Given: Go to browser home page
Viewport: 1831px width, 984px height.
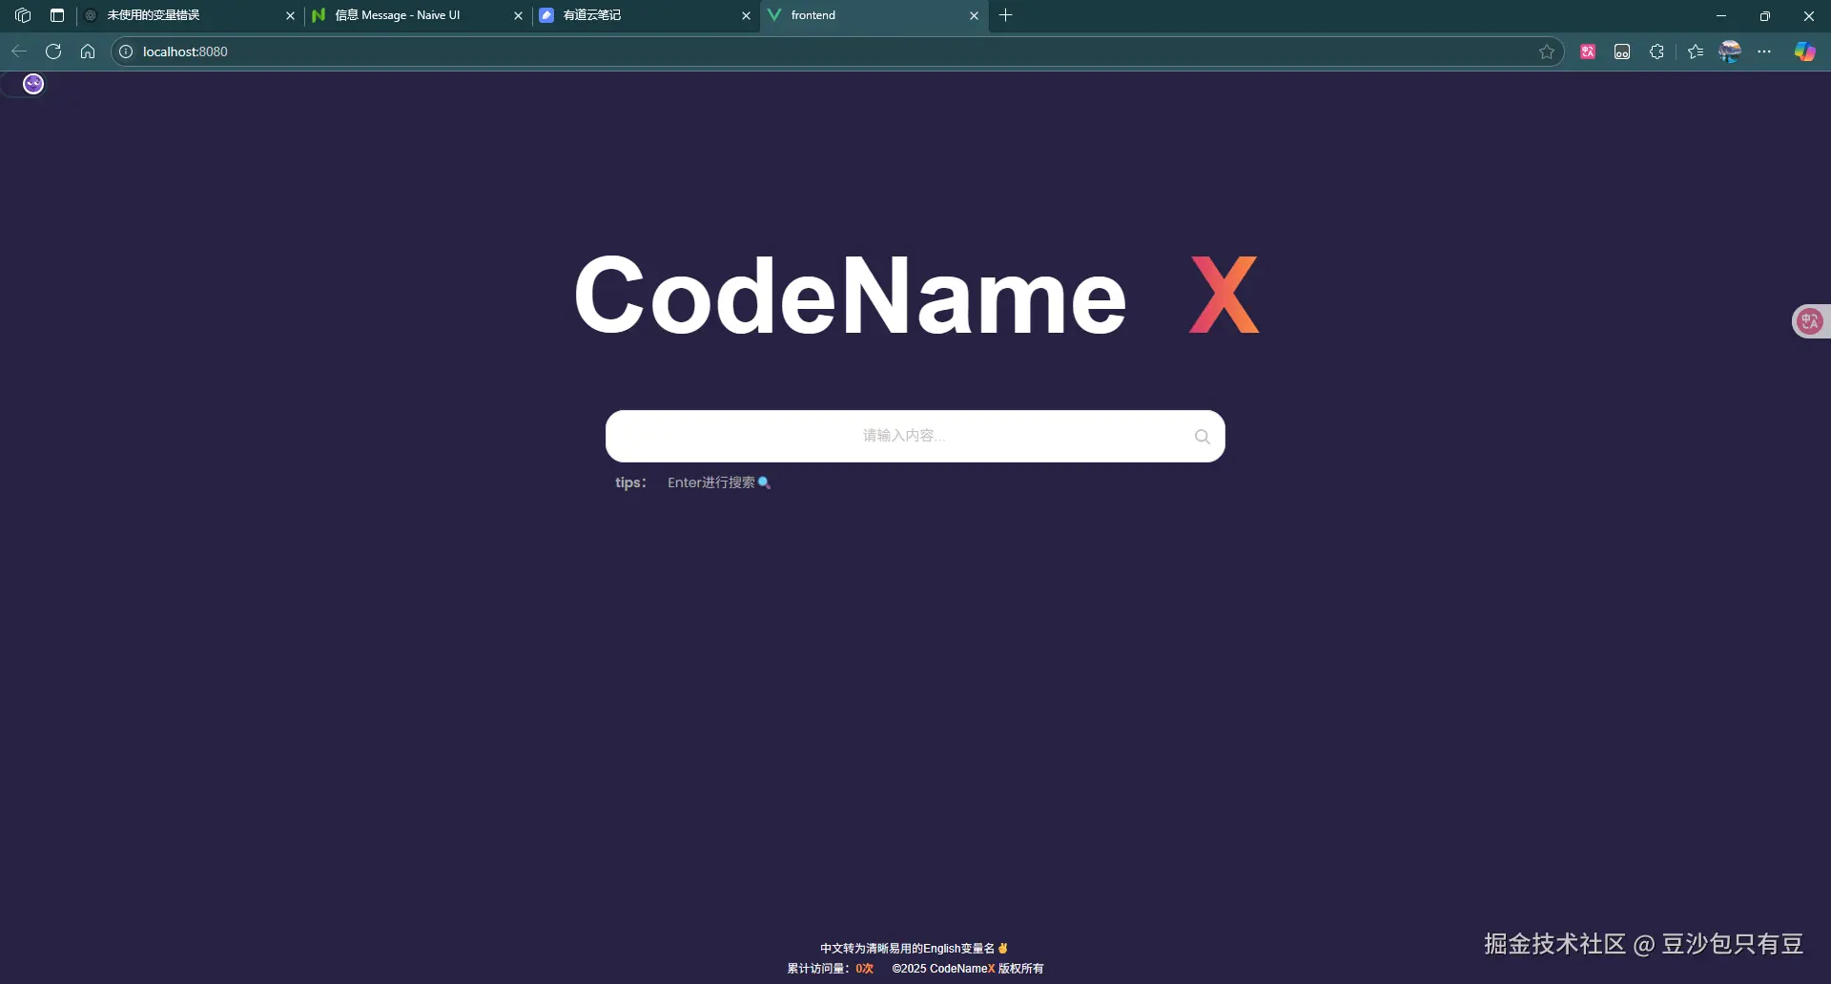Looking at the screenshot, I should click(x=88, y=51).
